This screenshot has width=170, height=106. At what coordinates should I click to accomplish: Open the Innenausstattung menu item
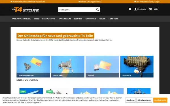tap(22, 19)
